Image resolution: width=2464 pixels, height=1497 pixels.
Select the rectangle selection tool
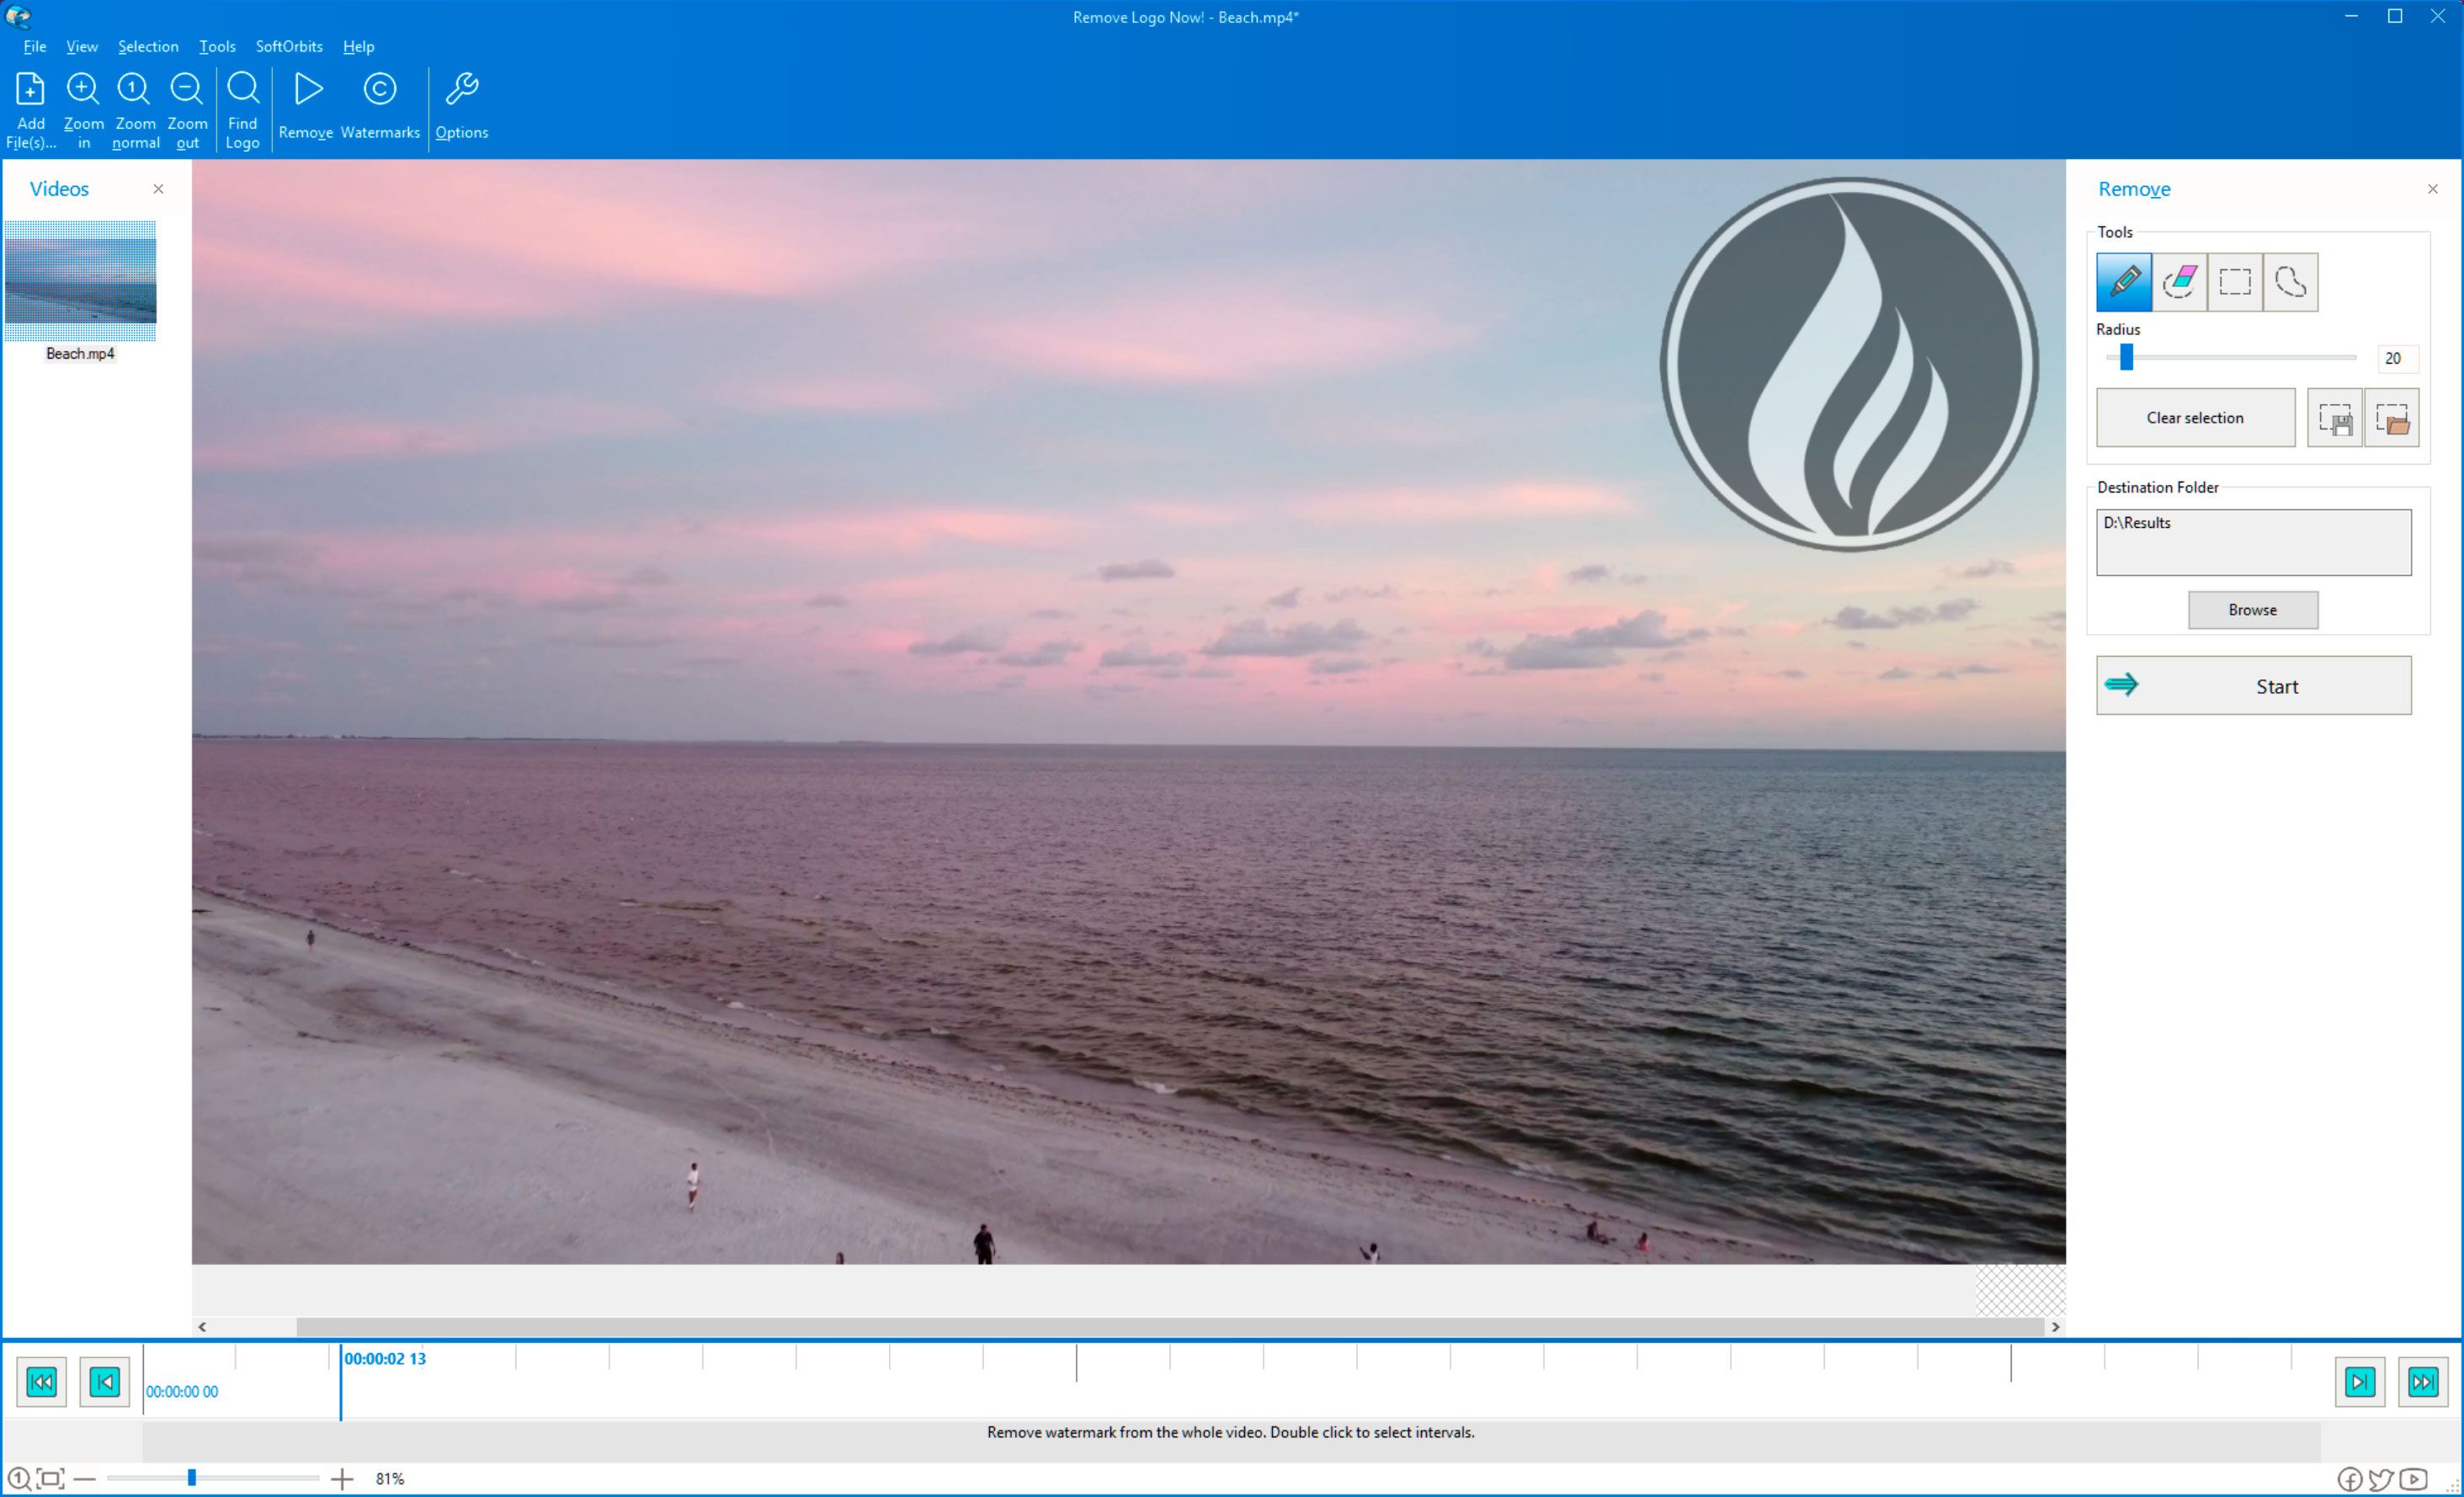click(2235, 282)
